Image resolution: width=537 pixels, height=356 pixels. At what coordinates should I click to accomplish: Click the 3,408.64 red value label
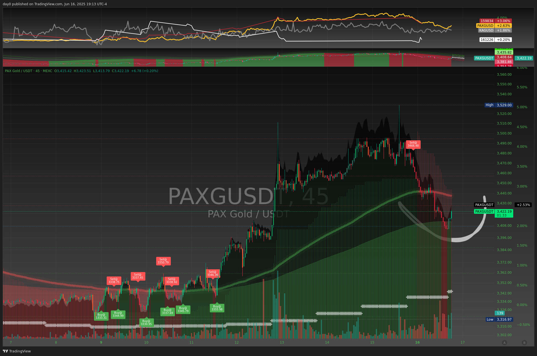[x=504, y=57]
